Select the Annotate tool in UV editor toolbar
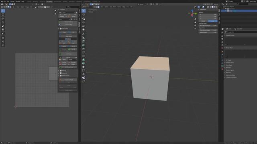257x144 pixels. [x=3, y=34]
